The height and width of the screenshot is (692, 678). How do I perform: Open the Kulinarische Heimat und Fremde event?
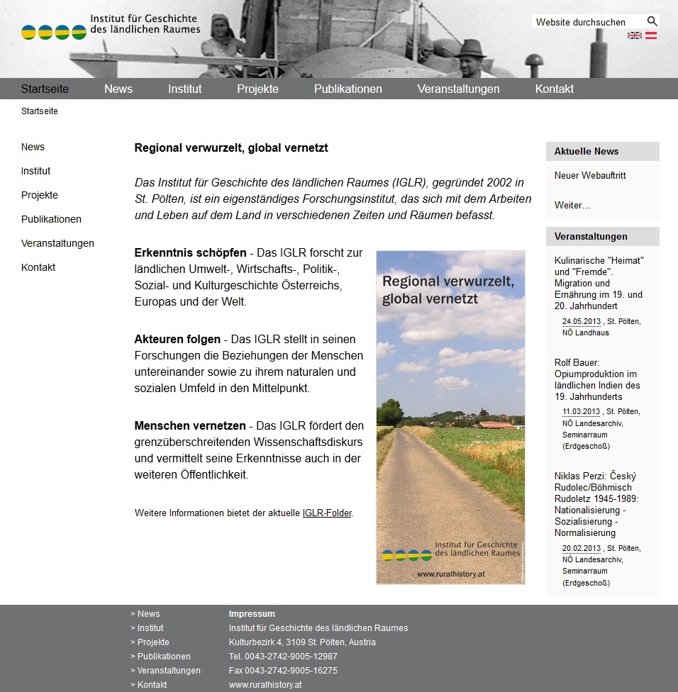pyautogui.click(x=599, y=283)
